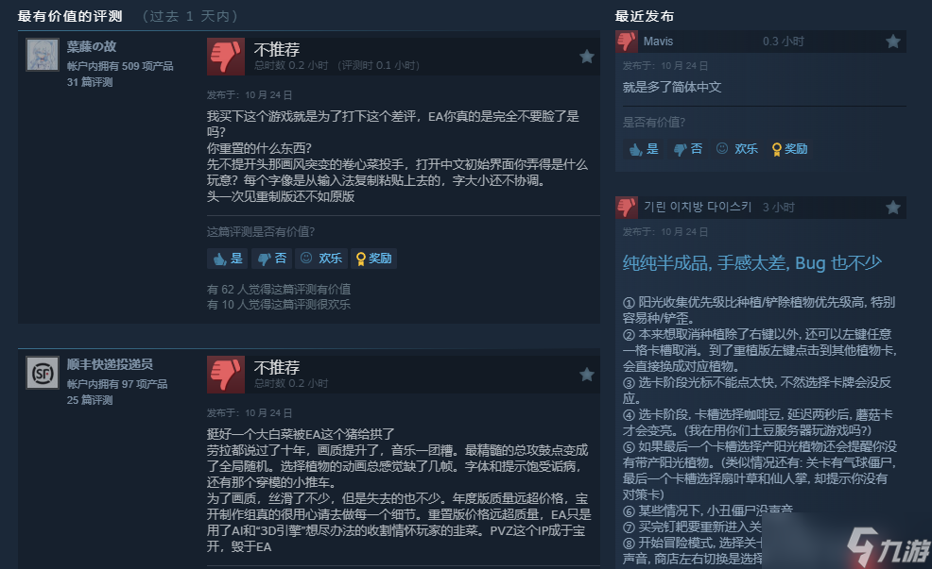Vote 是 on 菜藤の故's review
Viewport: 932px width, 569px height.
click(x=228, y=259)
